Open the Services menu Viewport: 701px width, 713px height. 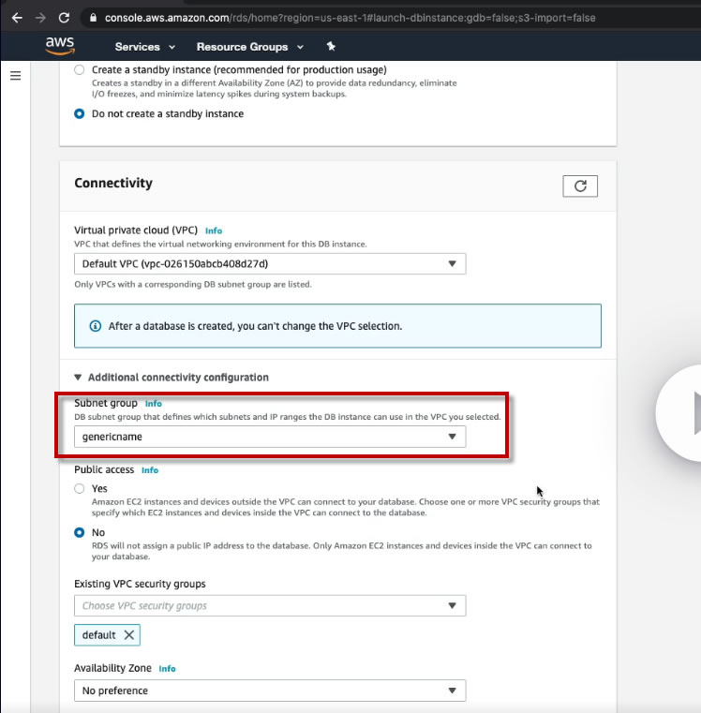point(144,47)
